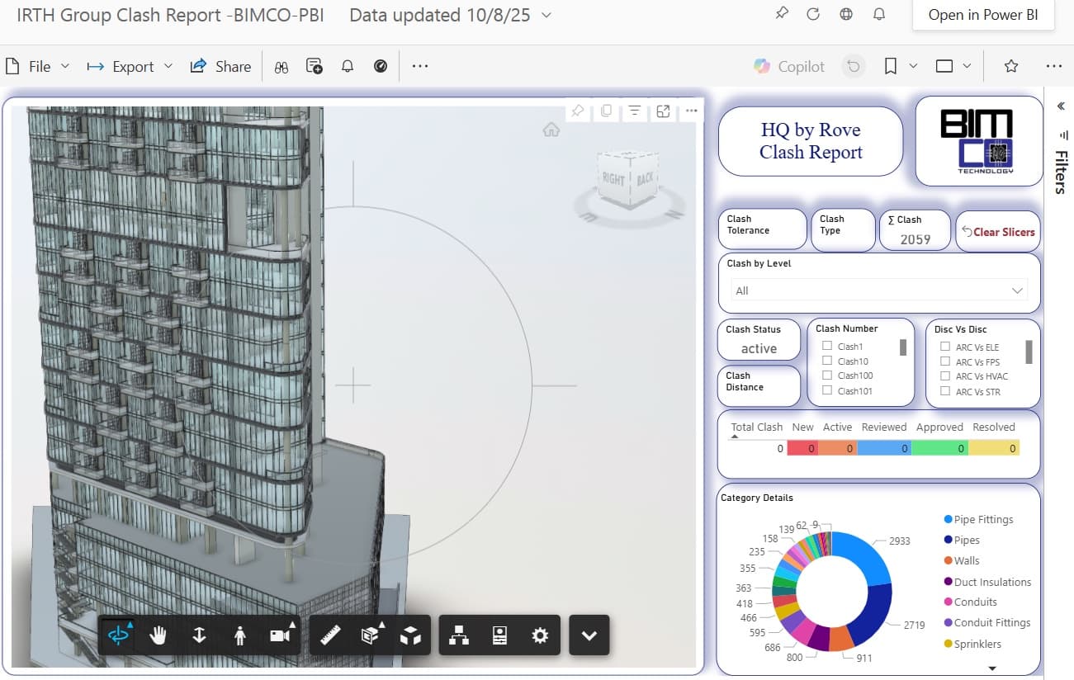The height and width of the screenshot is (680, 1074).
Task: Open the Clash by Level dropdown
Action: (880, 290)
